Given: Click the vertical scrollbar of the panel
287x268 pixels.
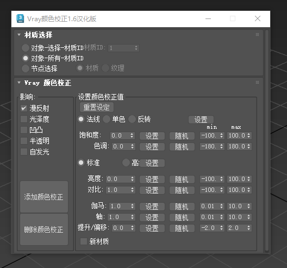Looking at the screenshot, I should point(267,140).
